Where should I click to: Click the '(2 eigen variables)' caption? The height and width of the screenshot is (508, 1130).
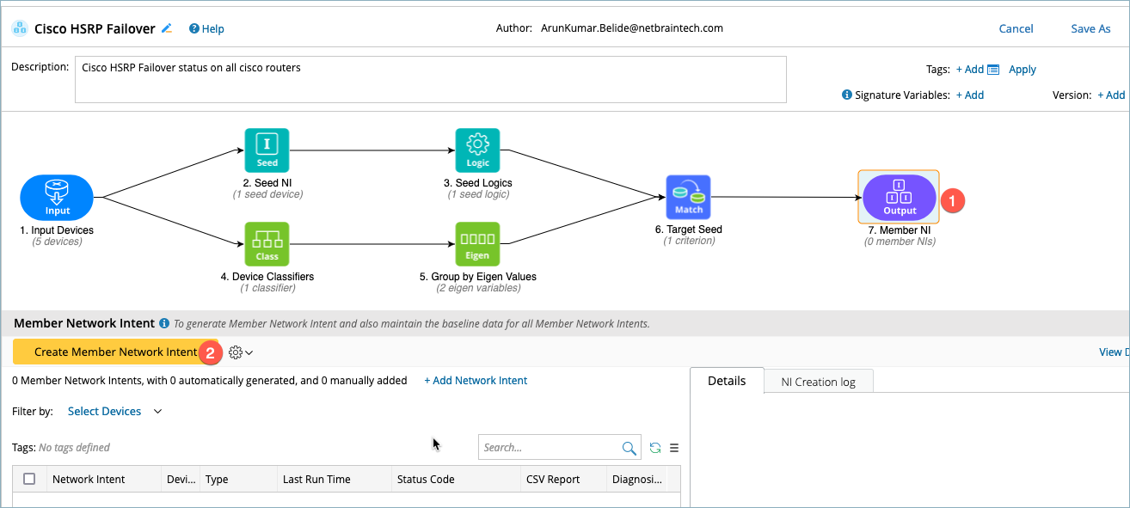pyautogui.click(x=478, y=288)
